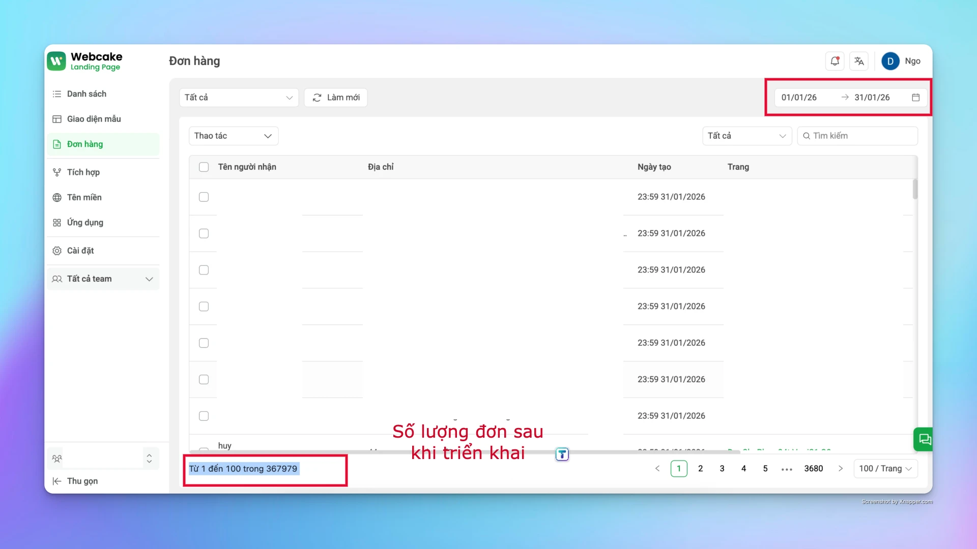Open the notification bell
Screen dimensions: 977x549
pos(835,61)
